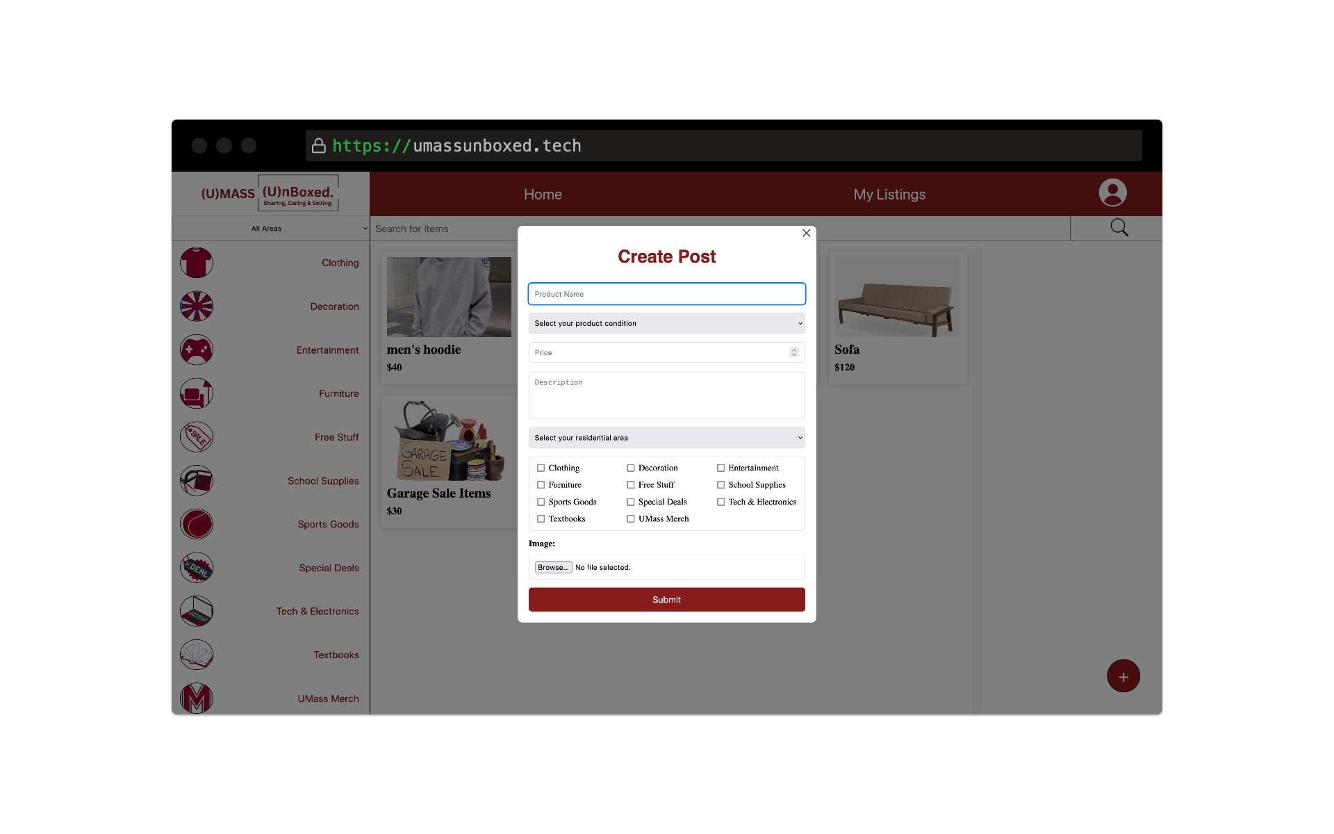Click the Product Name input field
The width and height of the screenshot is (1334, 834).
tap(666, 294)
